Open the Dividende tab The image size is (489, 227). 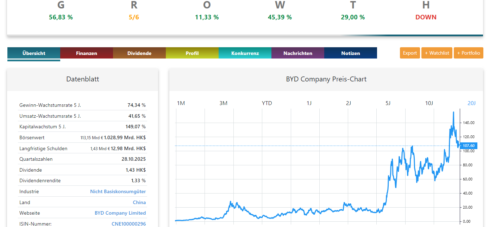[x=139, y=53]
